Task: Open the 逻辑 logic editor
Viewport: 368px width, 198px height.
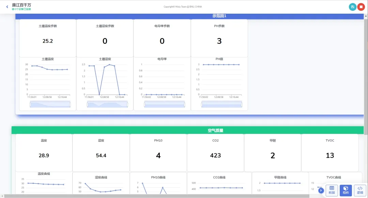Action: coord(360,190)
